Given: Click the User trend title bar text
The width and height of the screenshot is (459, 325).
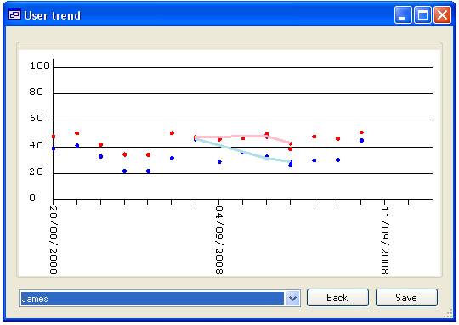Looking at the screenshot, I should [53, 15].
